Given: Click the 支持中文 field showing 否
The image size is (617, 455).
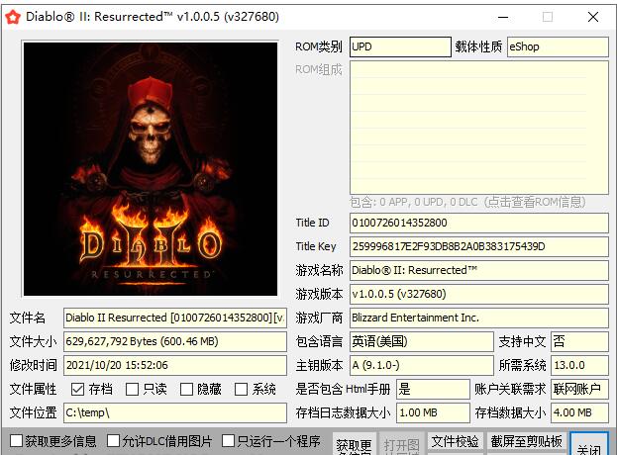Looking at the screenshot, I should [x=579, y=341].
